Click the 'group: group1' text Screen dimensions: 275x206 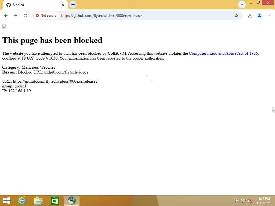coord(14,86)
